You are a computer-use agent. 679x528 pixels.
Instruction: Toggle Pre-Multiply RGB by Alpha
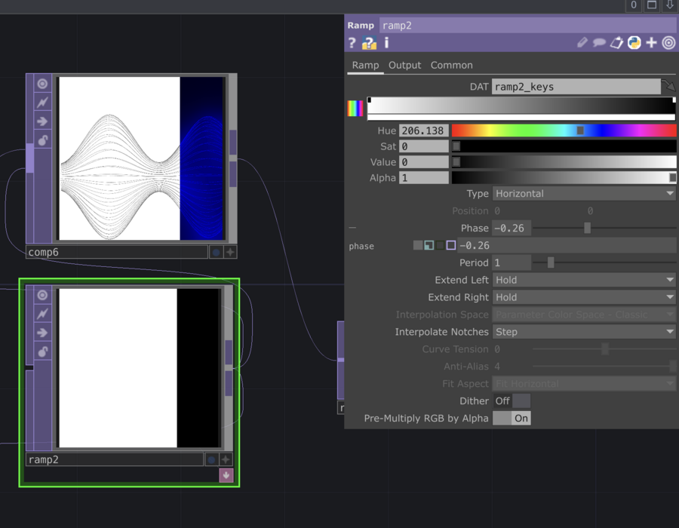coord(512,418)
